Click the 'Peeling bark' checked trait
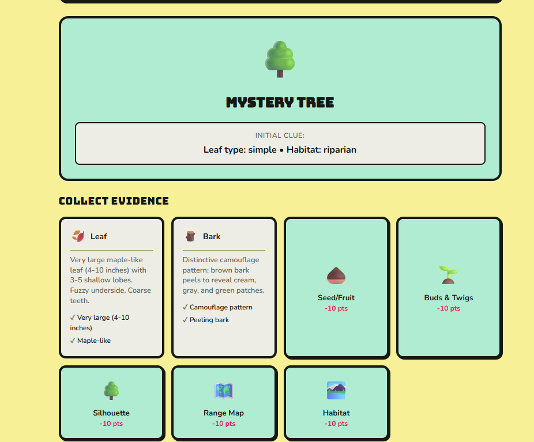 209,320
